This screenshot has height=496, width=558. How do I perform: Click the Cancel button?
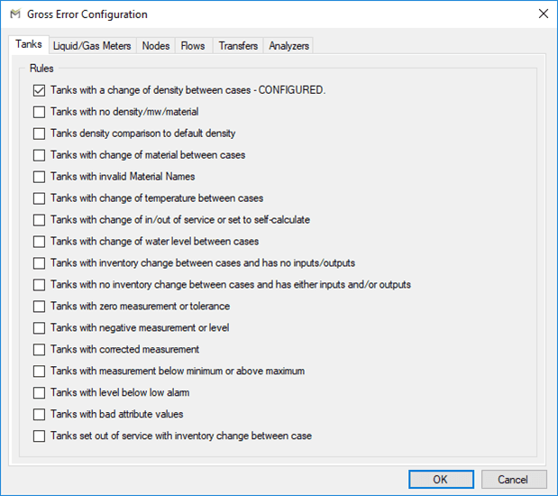[514, 479]
